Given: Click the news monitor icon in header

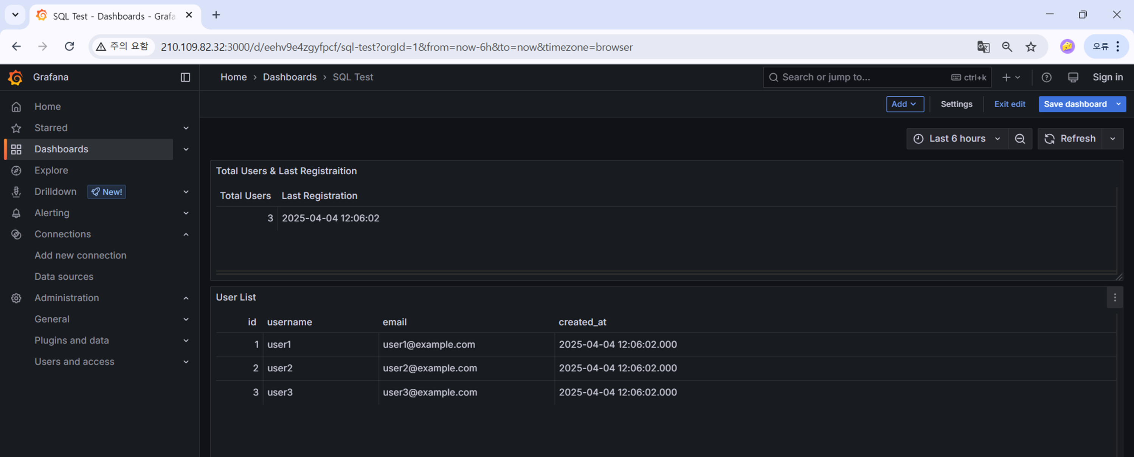Looking at the screenshot, I should pos(1073,77).
